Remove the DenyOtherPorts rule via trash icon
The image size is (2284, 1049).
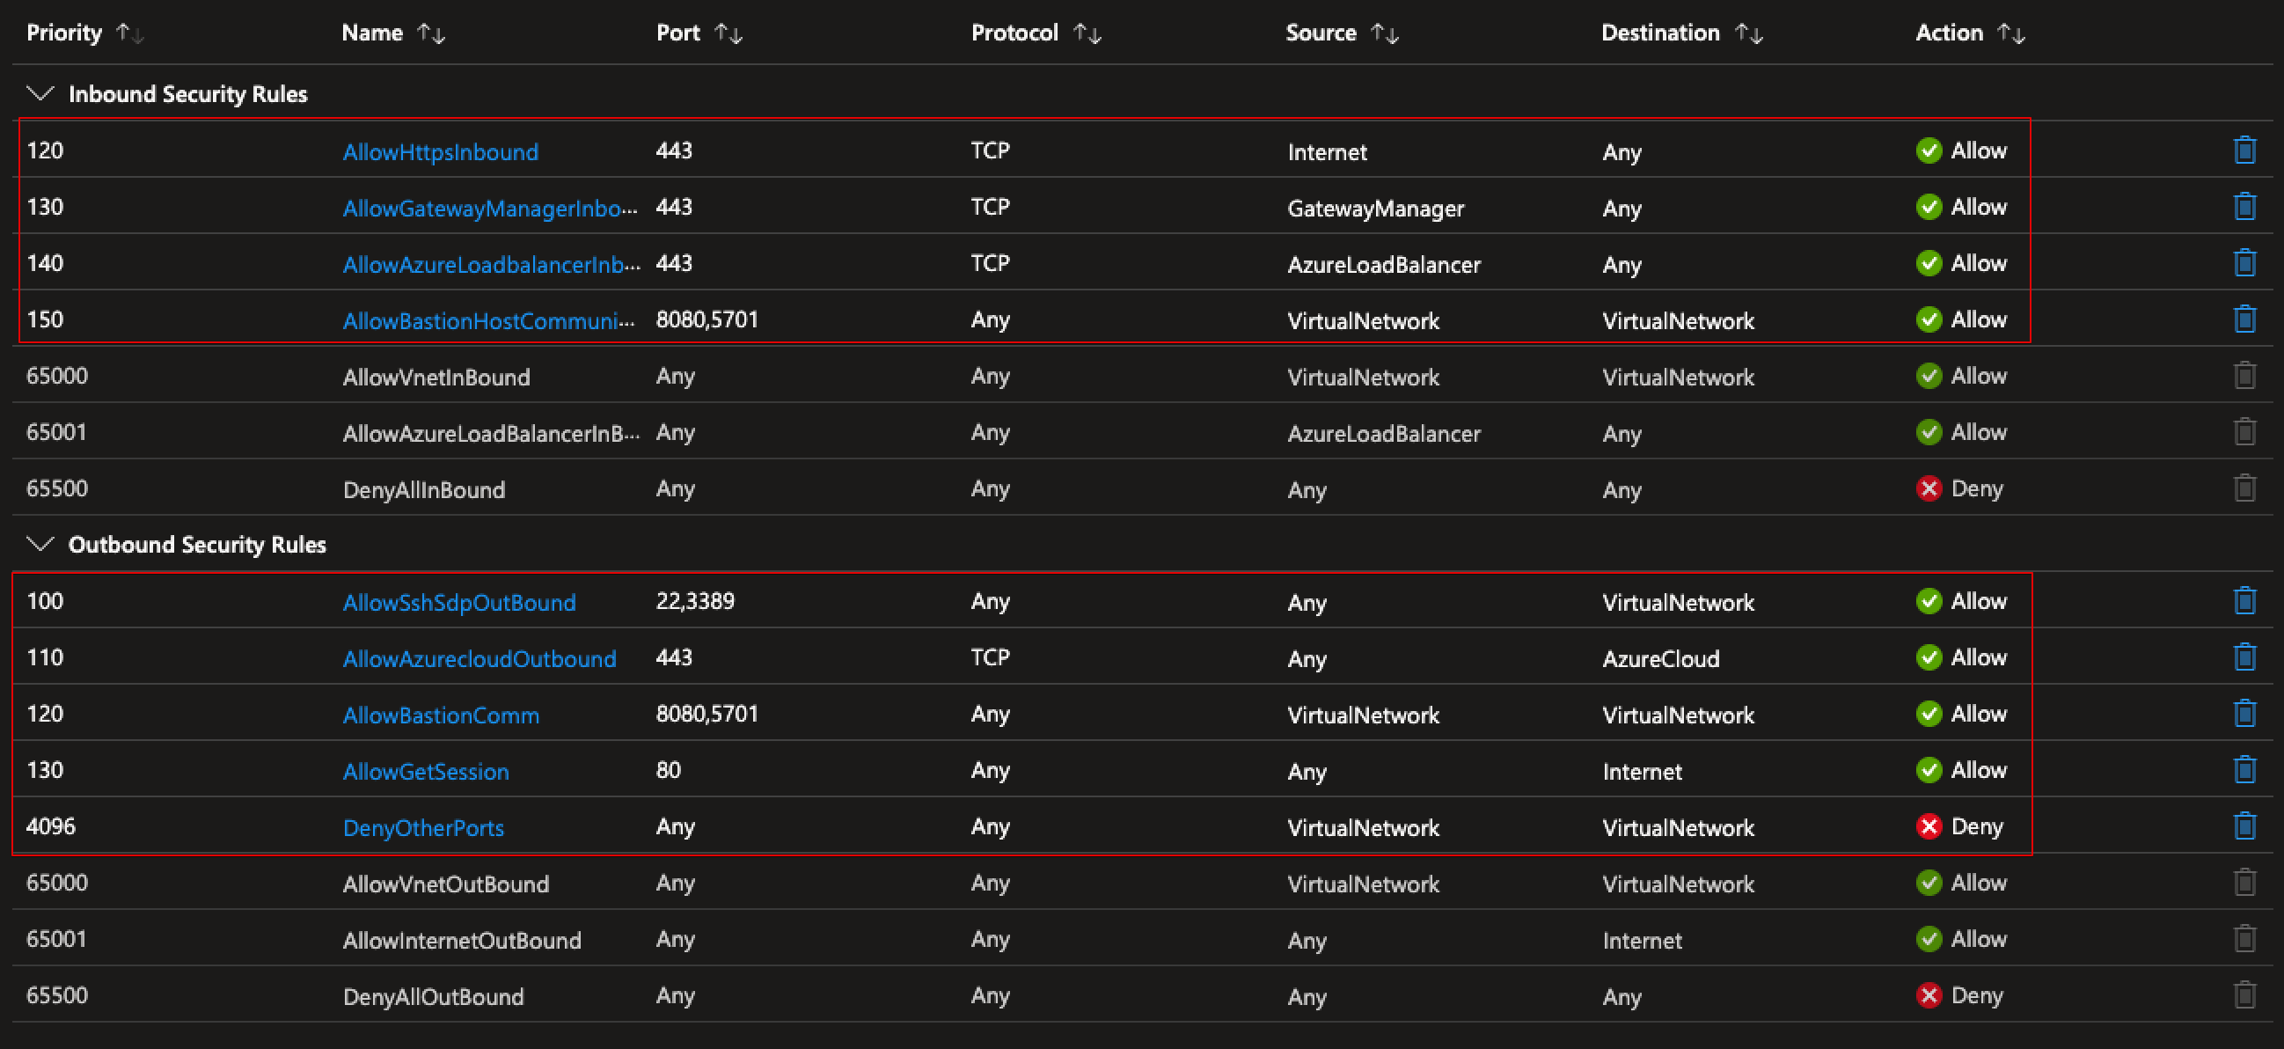[2244, 826]
